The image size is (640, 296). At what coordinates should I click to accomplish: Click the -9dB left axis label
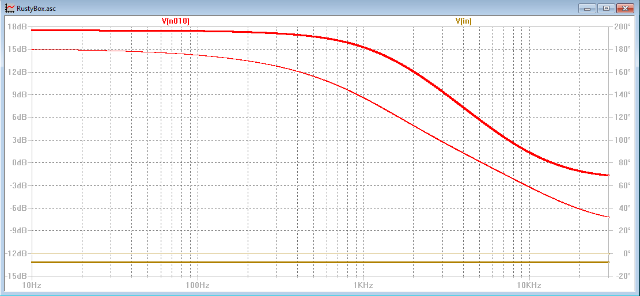point(18,231)
